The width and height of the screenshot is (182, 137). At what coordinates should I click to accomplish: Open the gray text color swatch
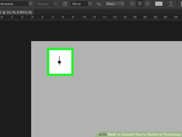click(x=159, y=4)
